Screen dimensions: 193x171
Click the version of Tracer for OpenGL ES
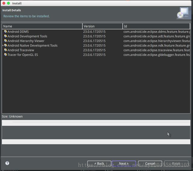coord(94,55)
